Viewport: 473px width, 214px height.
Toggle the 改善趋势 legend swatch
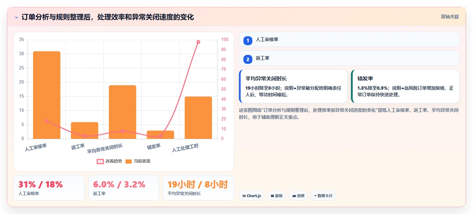(100, 161)
